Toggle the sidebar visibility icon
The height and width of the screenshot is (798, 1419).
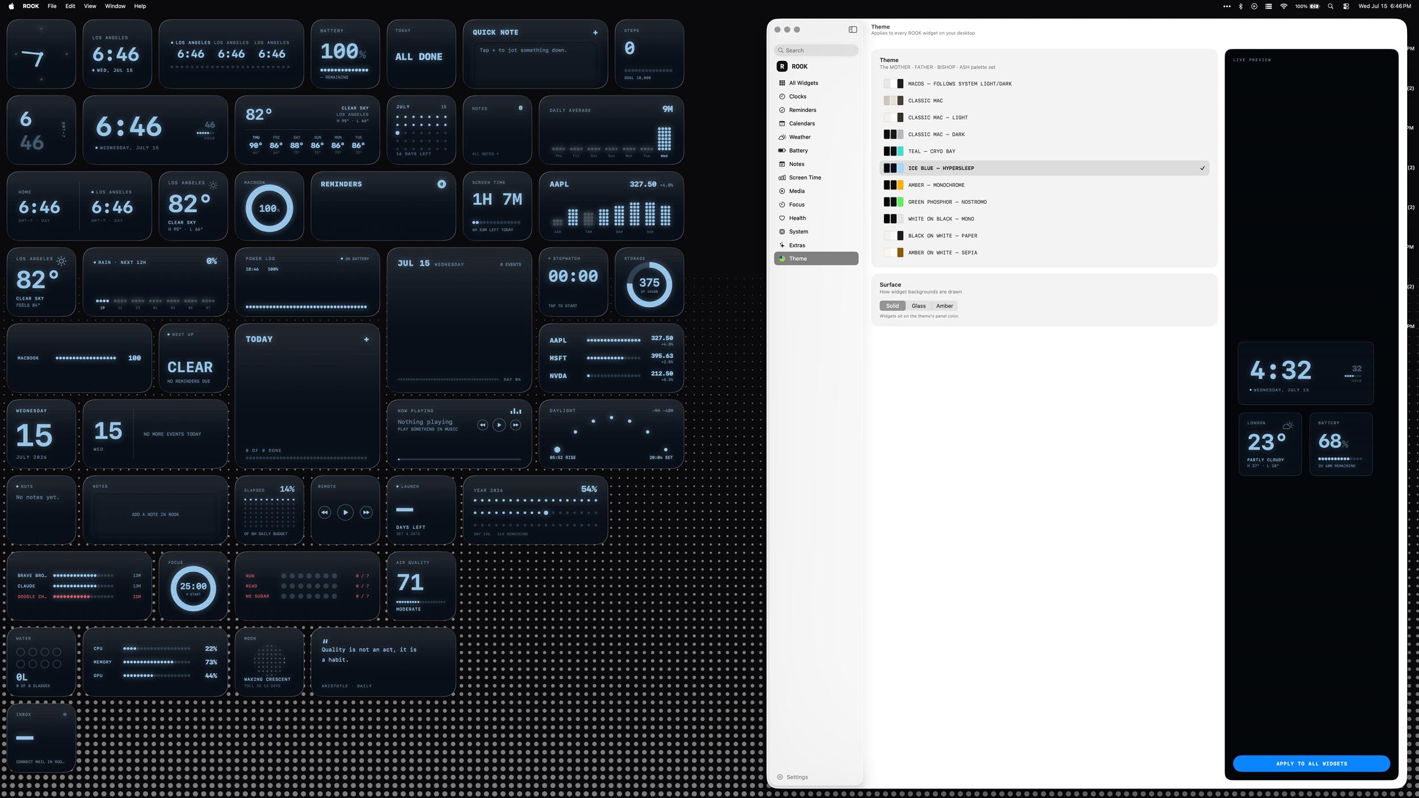point(853,30)
